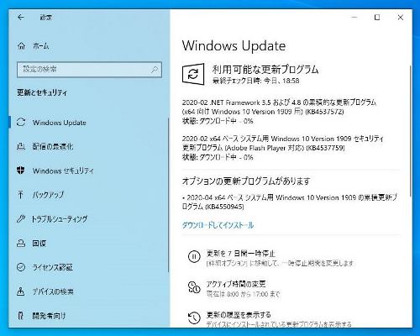Click the 設定の検索 search field
Screen dimensions: 420x336
[89, 70]
